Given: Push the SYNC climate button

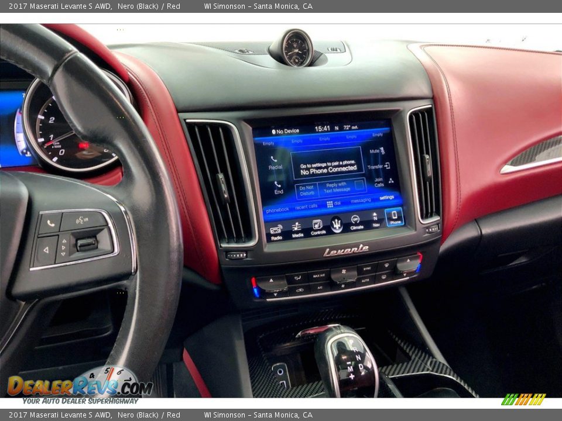Looking at the screenshot, I should click(367, 268).
